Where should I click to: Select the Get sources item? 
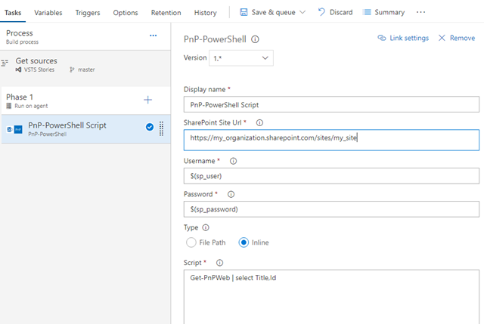pyautogui.click(x=36, y=61)
